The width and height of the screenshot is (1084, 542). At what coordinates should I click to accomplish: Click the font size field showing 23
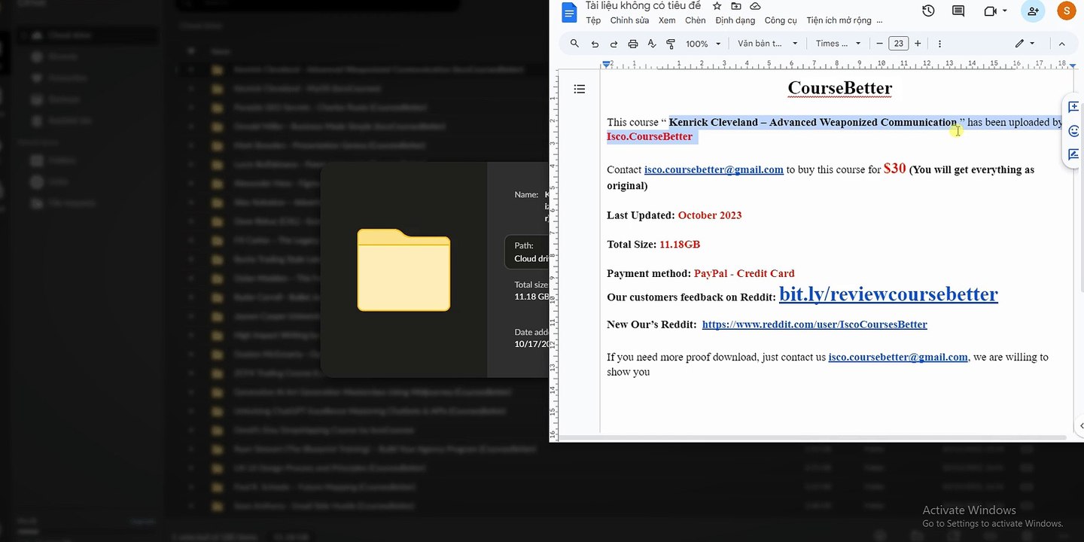898,44
